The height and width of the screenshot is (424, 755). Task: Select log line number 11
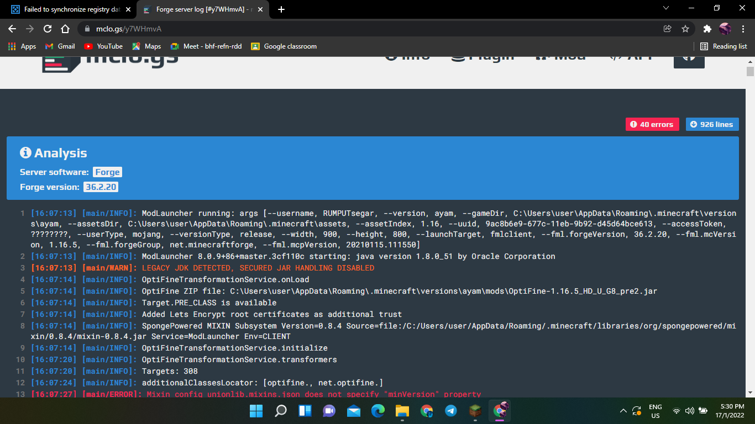pyautogui.click(x=20, y=371)
